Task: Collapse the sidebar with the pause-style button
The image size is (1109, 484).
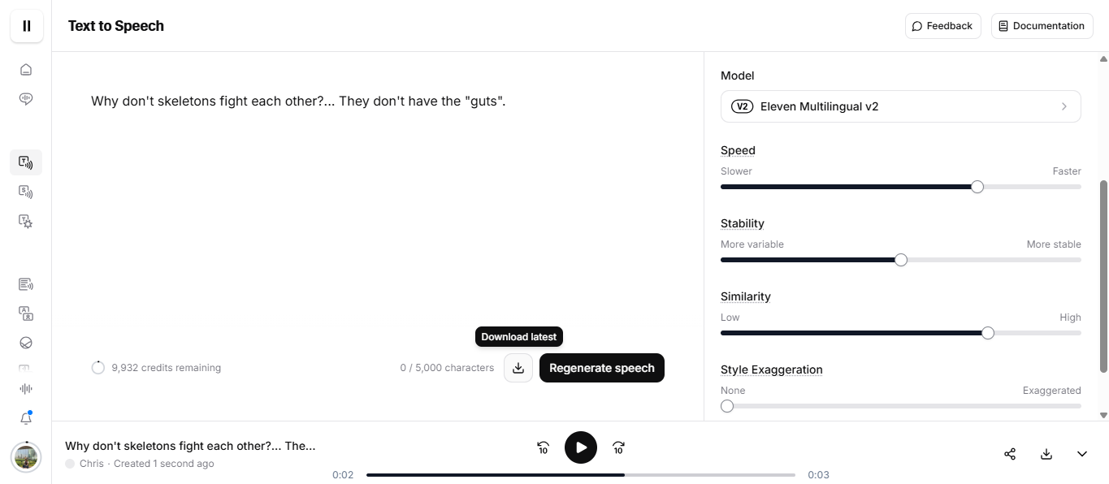Action: click(x=26, y=25)
